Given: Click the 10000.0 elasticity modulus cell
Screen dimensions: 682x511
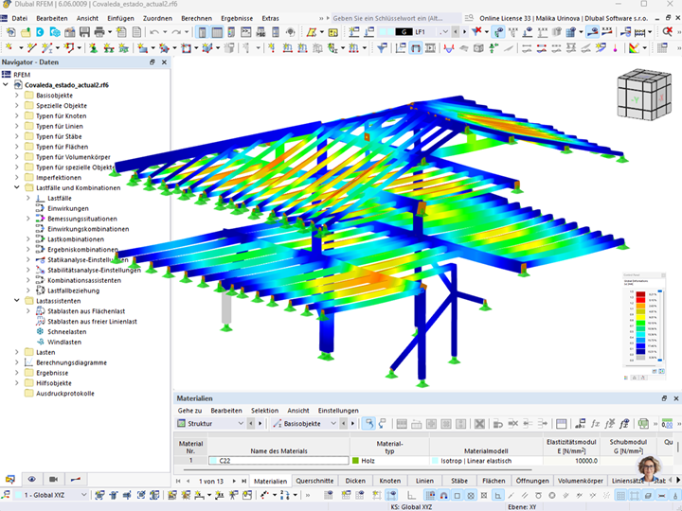Looking at the screenshot, I should (571, 461).
